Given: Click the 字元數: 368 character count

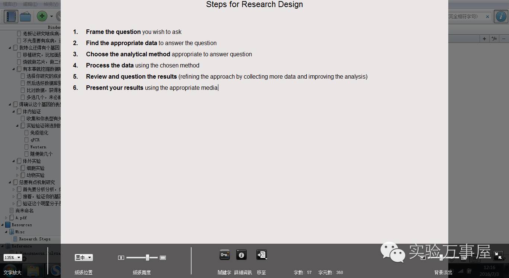Looking at the screenshot, I should tap(331, 273).
